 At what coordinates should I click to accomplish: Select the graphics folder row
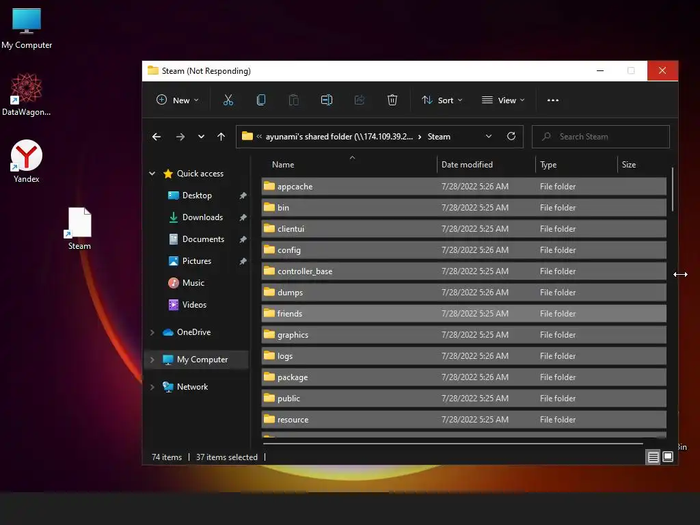point(464,334)
